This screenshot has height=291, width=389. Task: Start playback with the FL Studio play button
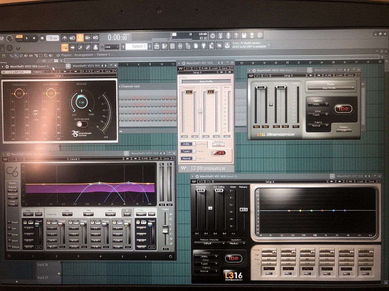pos(27,38)
